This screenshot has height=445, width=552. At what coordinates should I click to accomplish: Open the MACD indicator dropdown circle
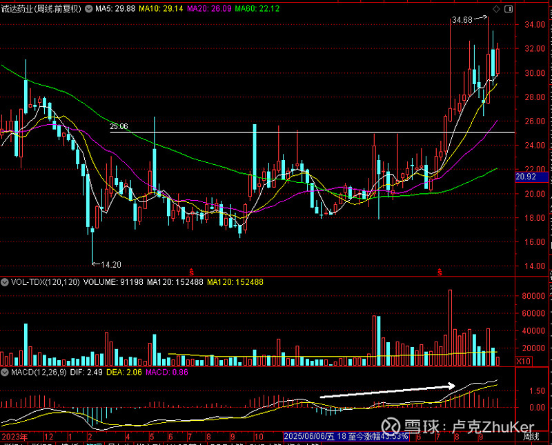click(x=5, y=372)
